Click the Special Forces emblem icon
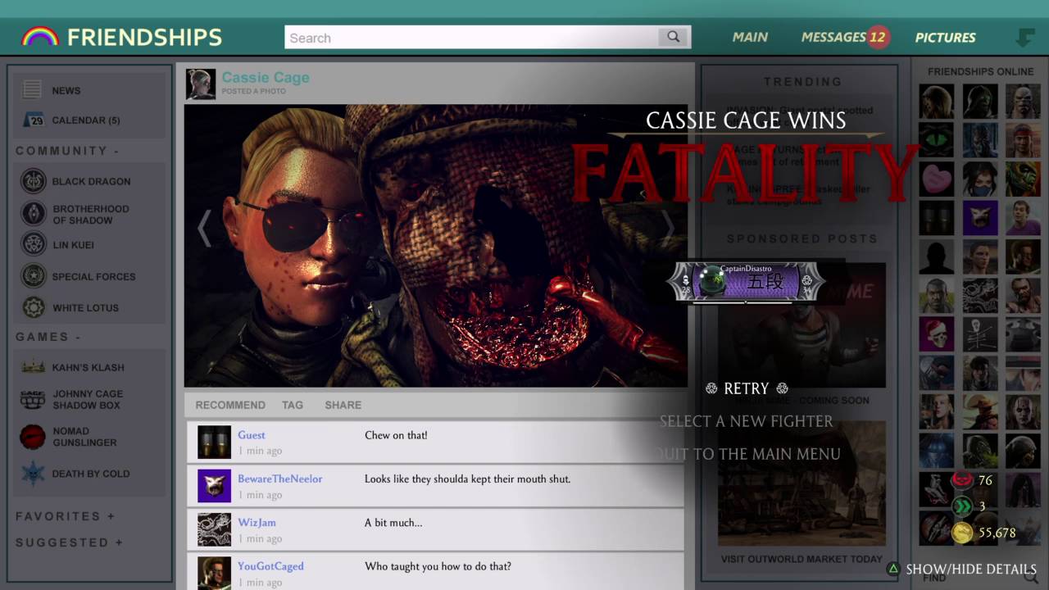This screenshot has width=1049, height=590. [33, 276]
